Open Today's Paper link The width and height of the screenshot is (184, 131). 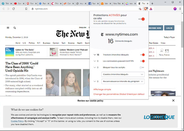click(x=169, y=37)
